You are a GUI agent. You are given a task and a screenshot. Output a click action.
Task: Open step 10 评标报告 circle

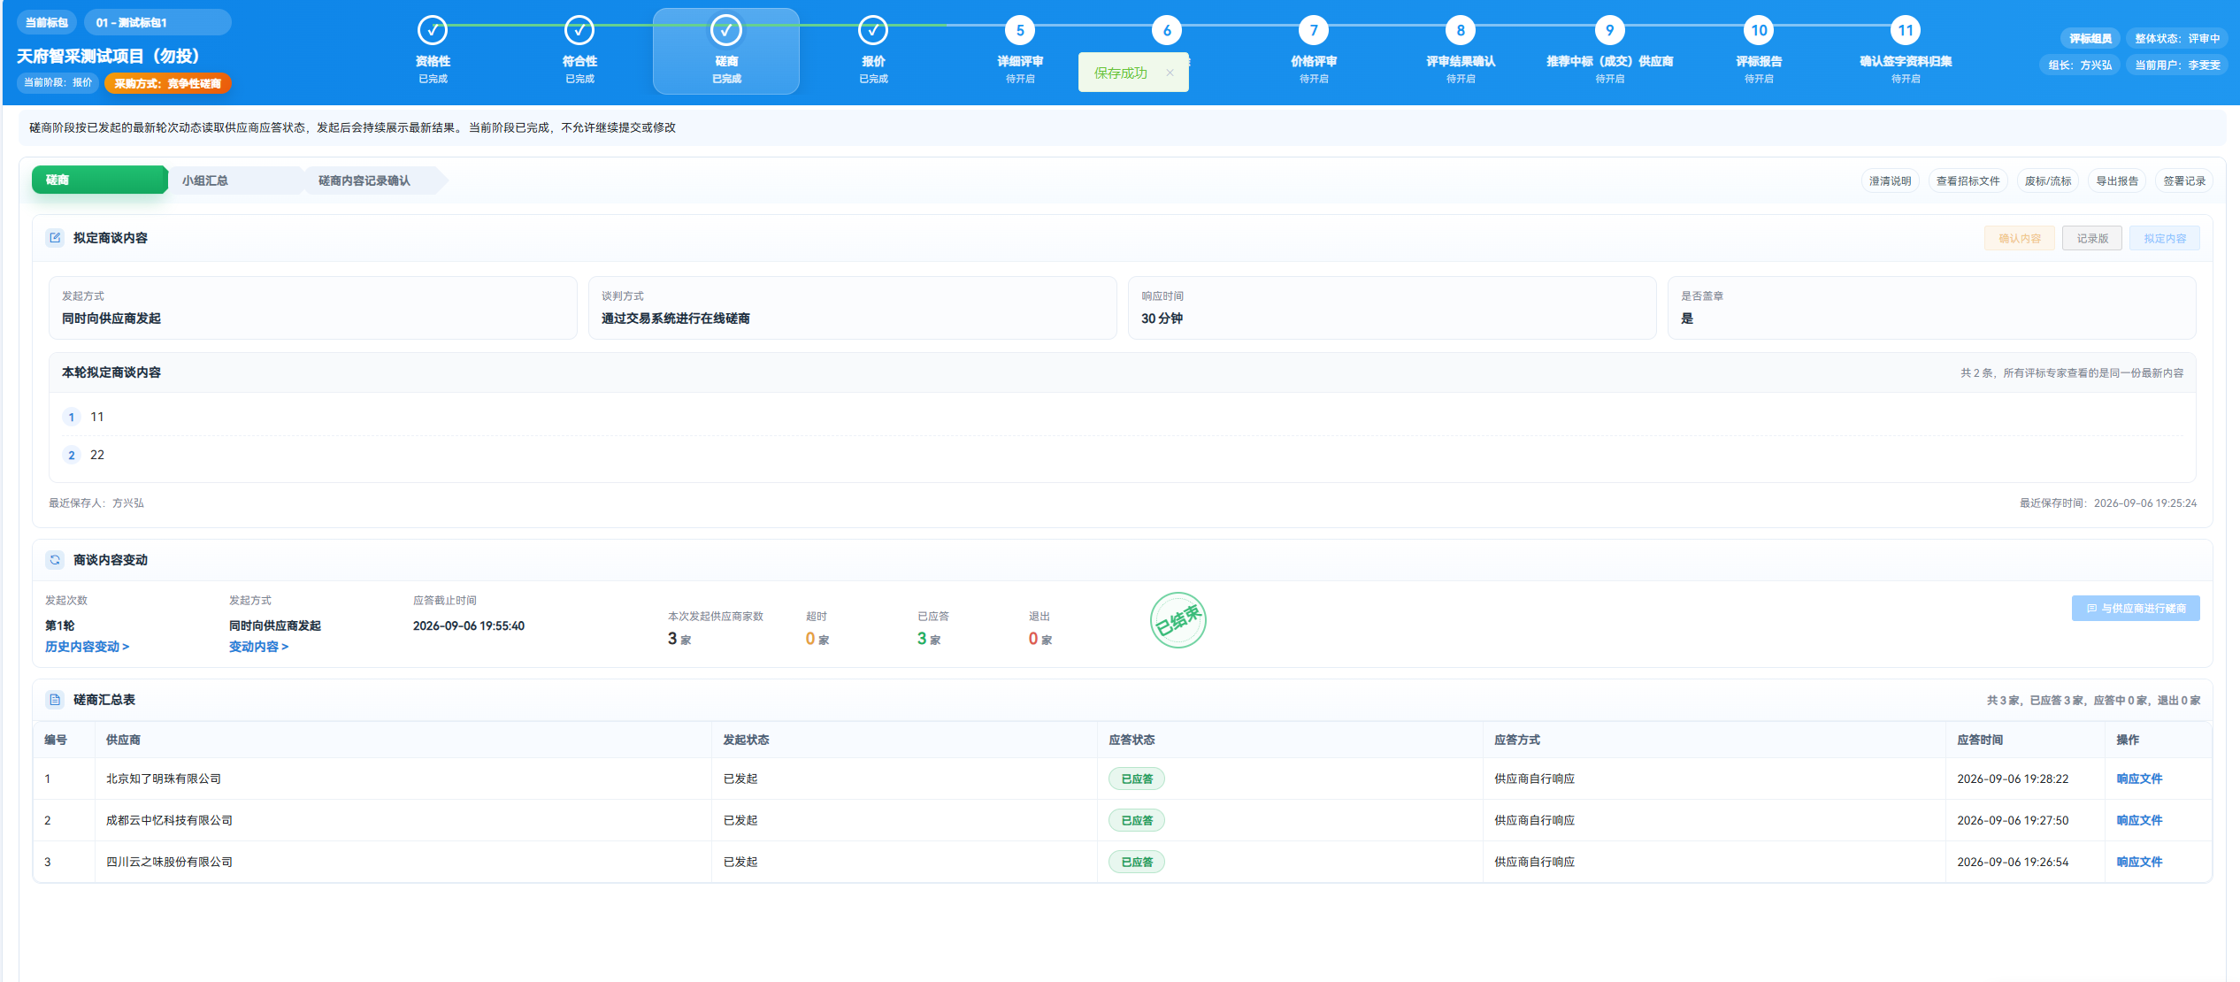[x=1759, y=31]
